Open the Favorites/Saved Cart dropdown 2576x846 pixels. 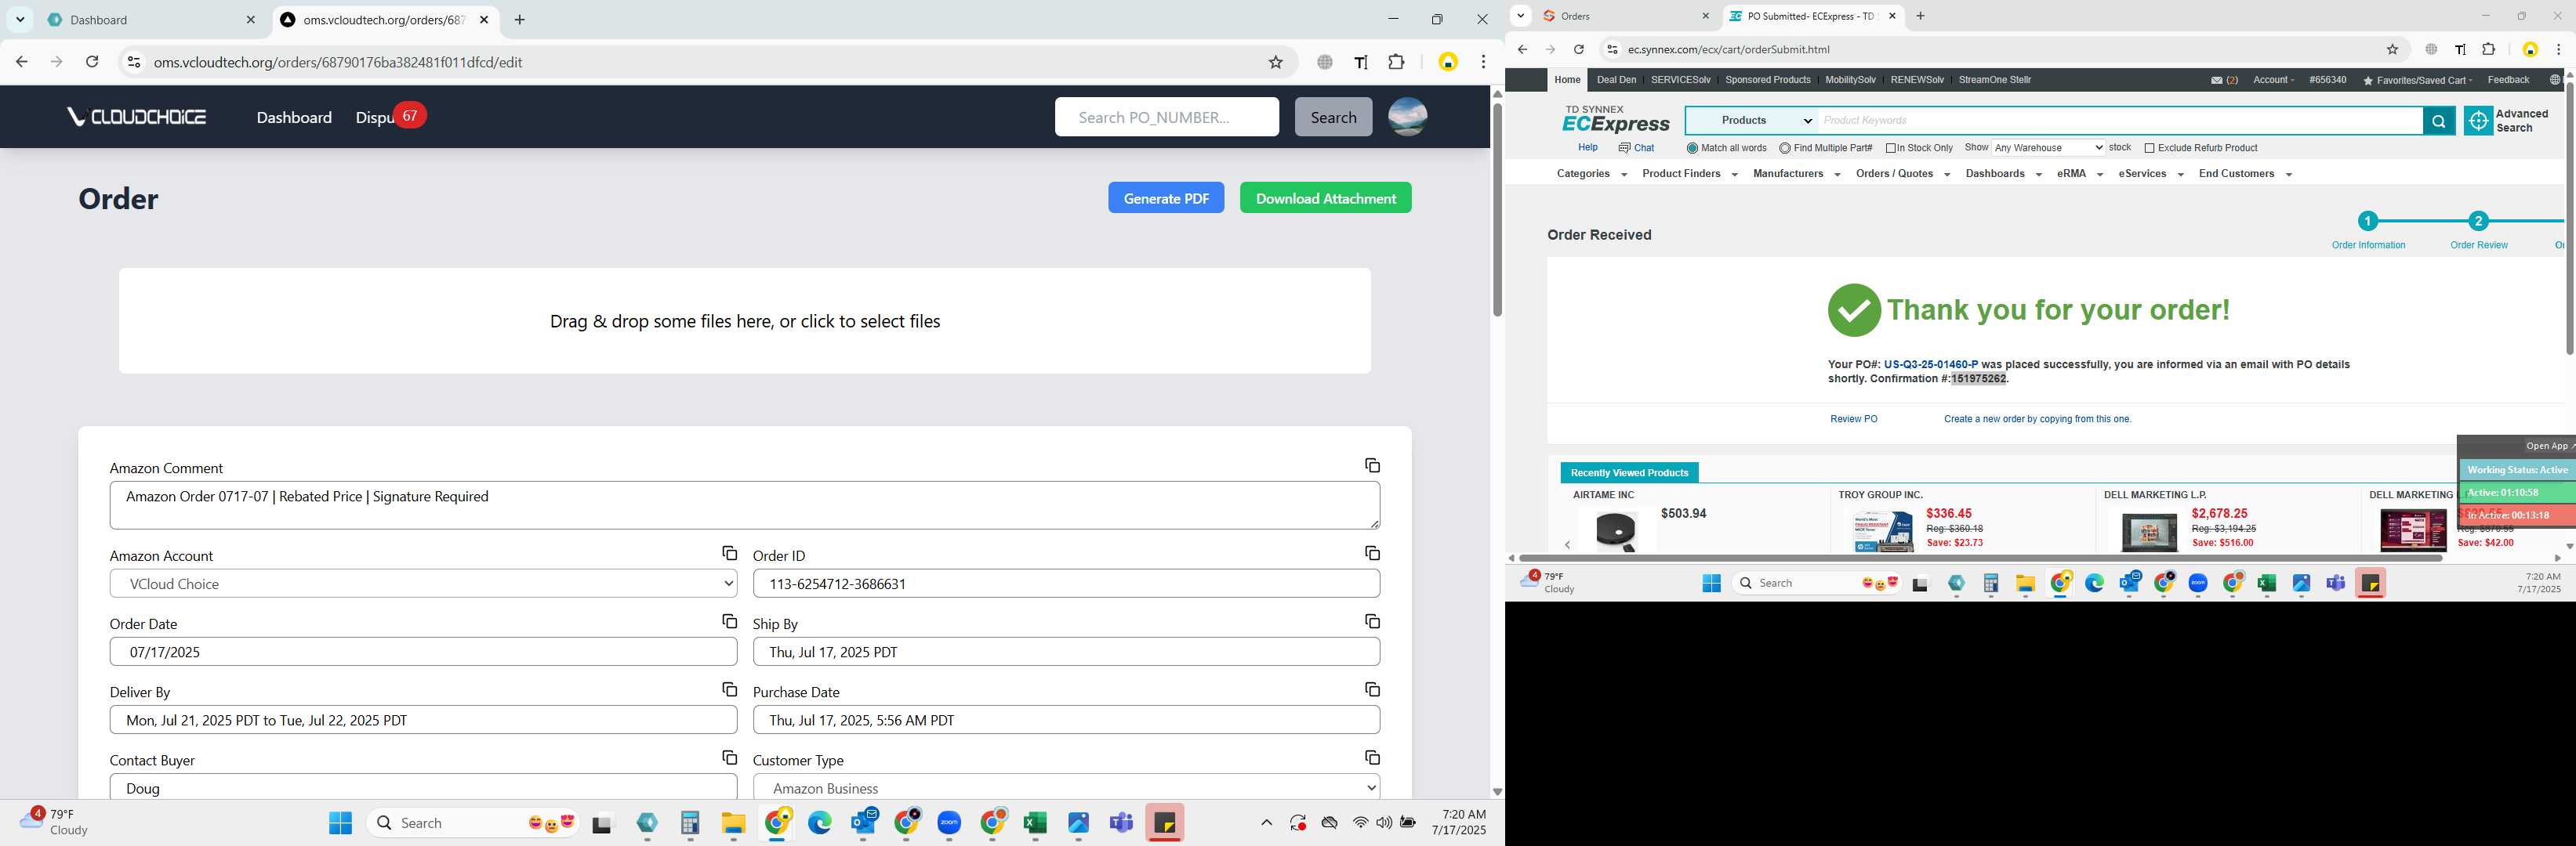pyautogui.click(x=2417, y=80)
